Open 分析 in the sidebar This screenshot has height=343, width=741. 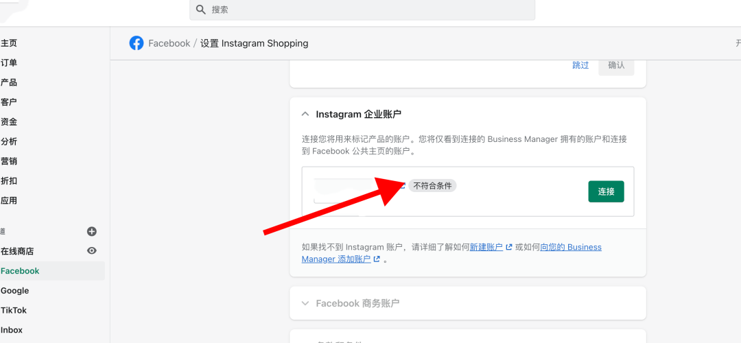click(x=9, y=142)
